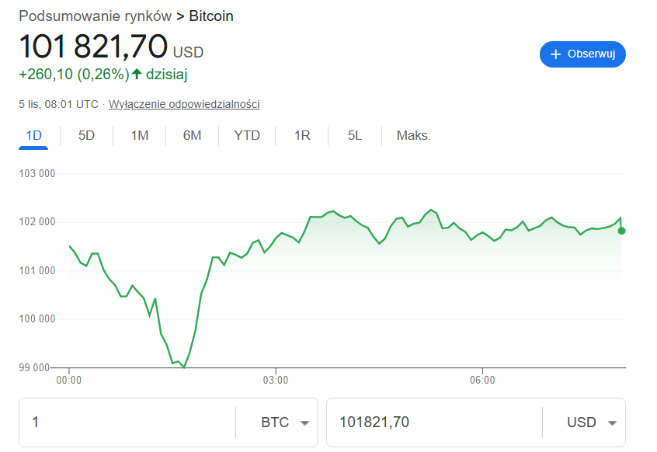Show the 5L five-year chart

coord(355,136)
